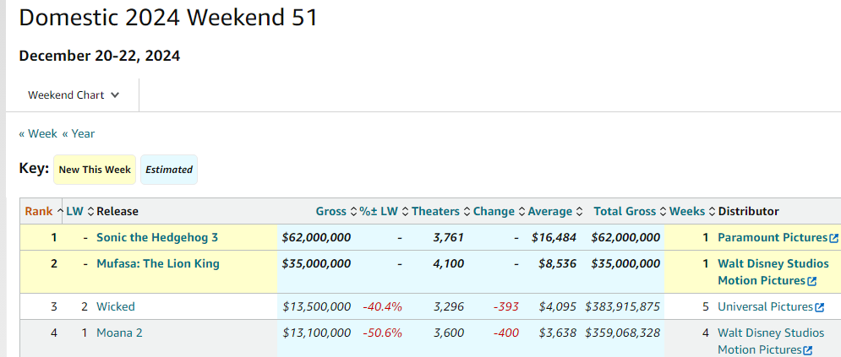Click the Distributor column header

[748, 212]
